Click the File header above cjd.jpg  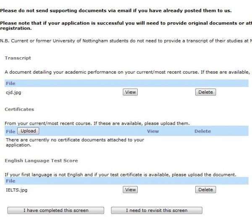tap(10, 83)
